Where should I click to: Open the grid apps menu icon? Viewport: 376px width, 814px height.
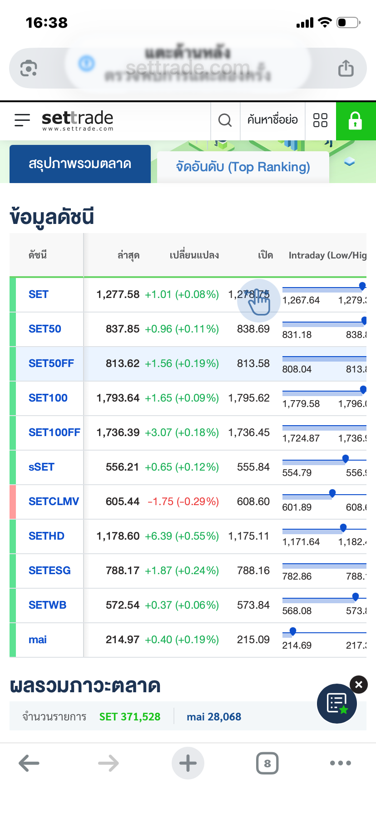click(x=320, y=120)
